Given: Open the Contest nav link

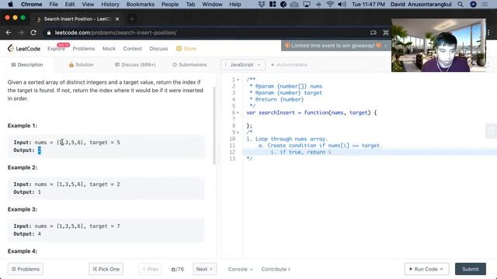Looking at the screenshot, I should [132, 49].
